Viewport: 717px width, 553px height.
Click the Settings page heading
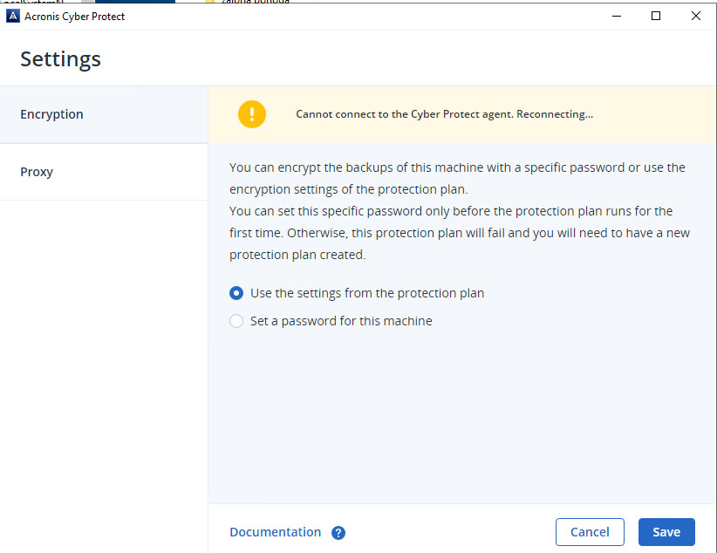pyautogui.click(x=61, y=59)
